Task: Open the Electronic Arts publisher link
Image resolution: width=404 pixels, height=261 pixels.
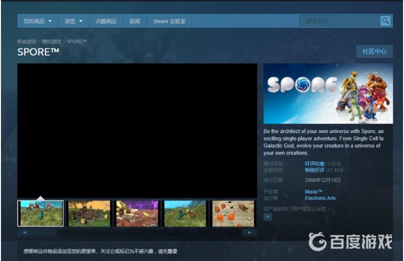Action: coord(320,198)
